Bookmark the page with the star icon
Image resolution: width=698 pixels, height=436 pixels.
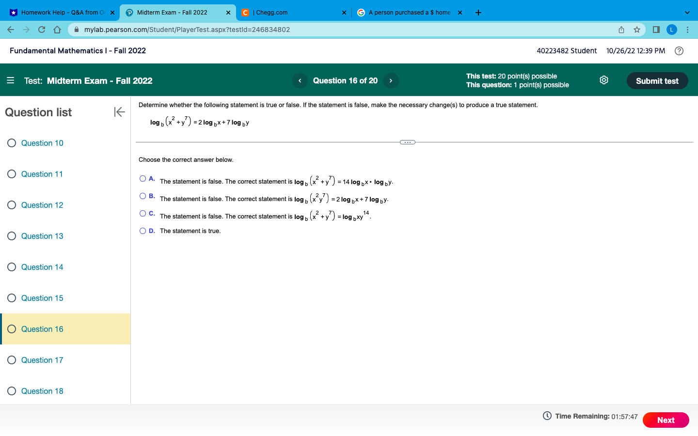[637, 30]
